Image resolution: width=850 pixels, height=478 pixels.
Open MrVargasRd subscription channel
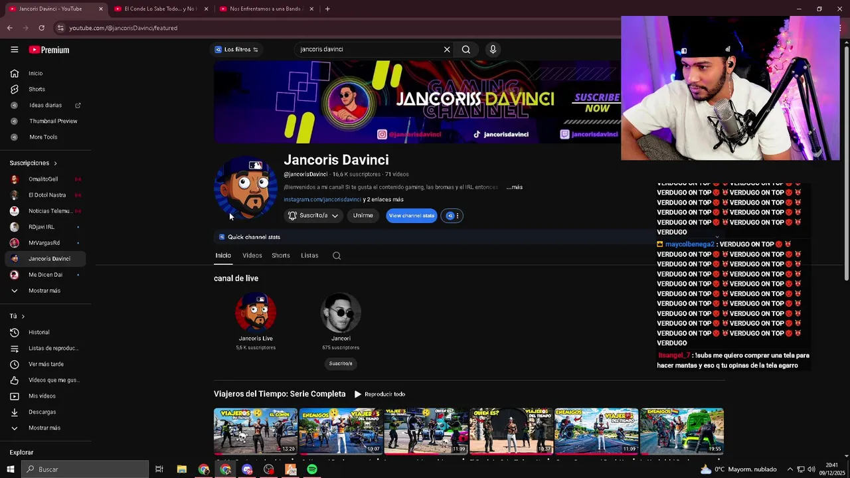click(x=44, y=243)
